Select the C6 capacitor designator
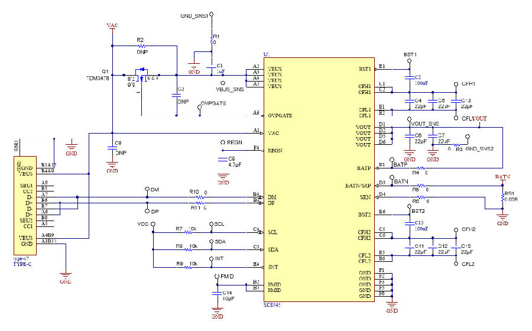 tap(418, 135)
